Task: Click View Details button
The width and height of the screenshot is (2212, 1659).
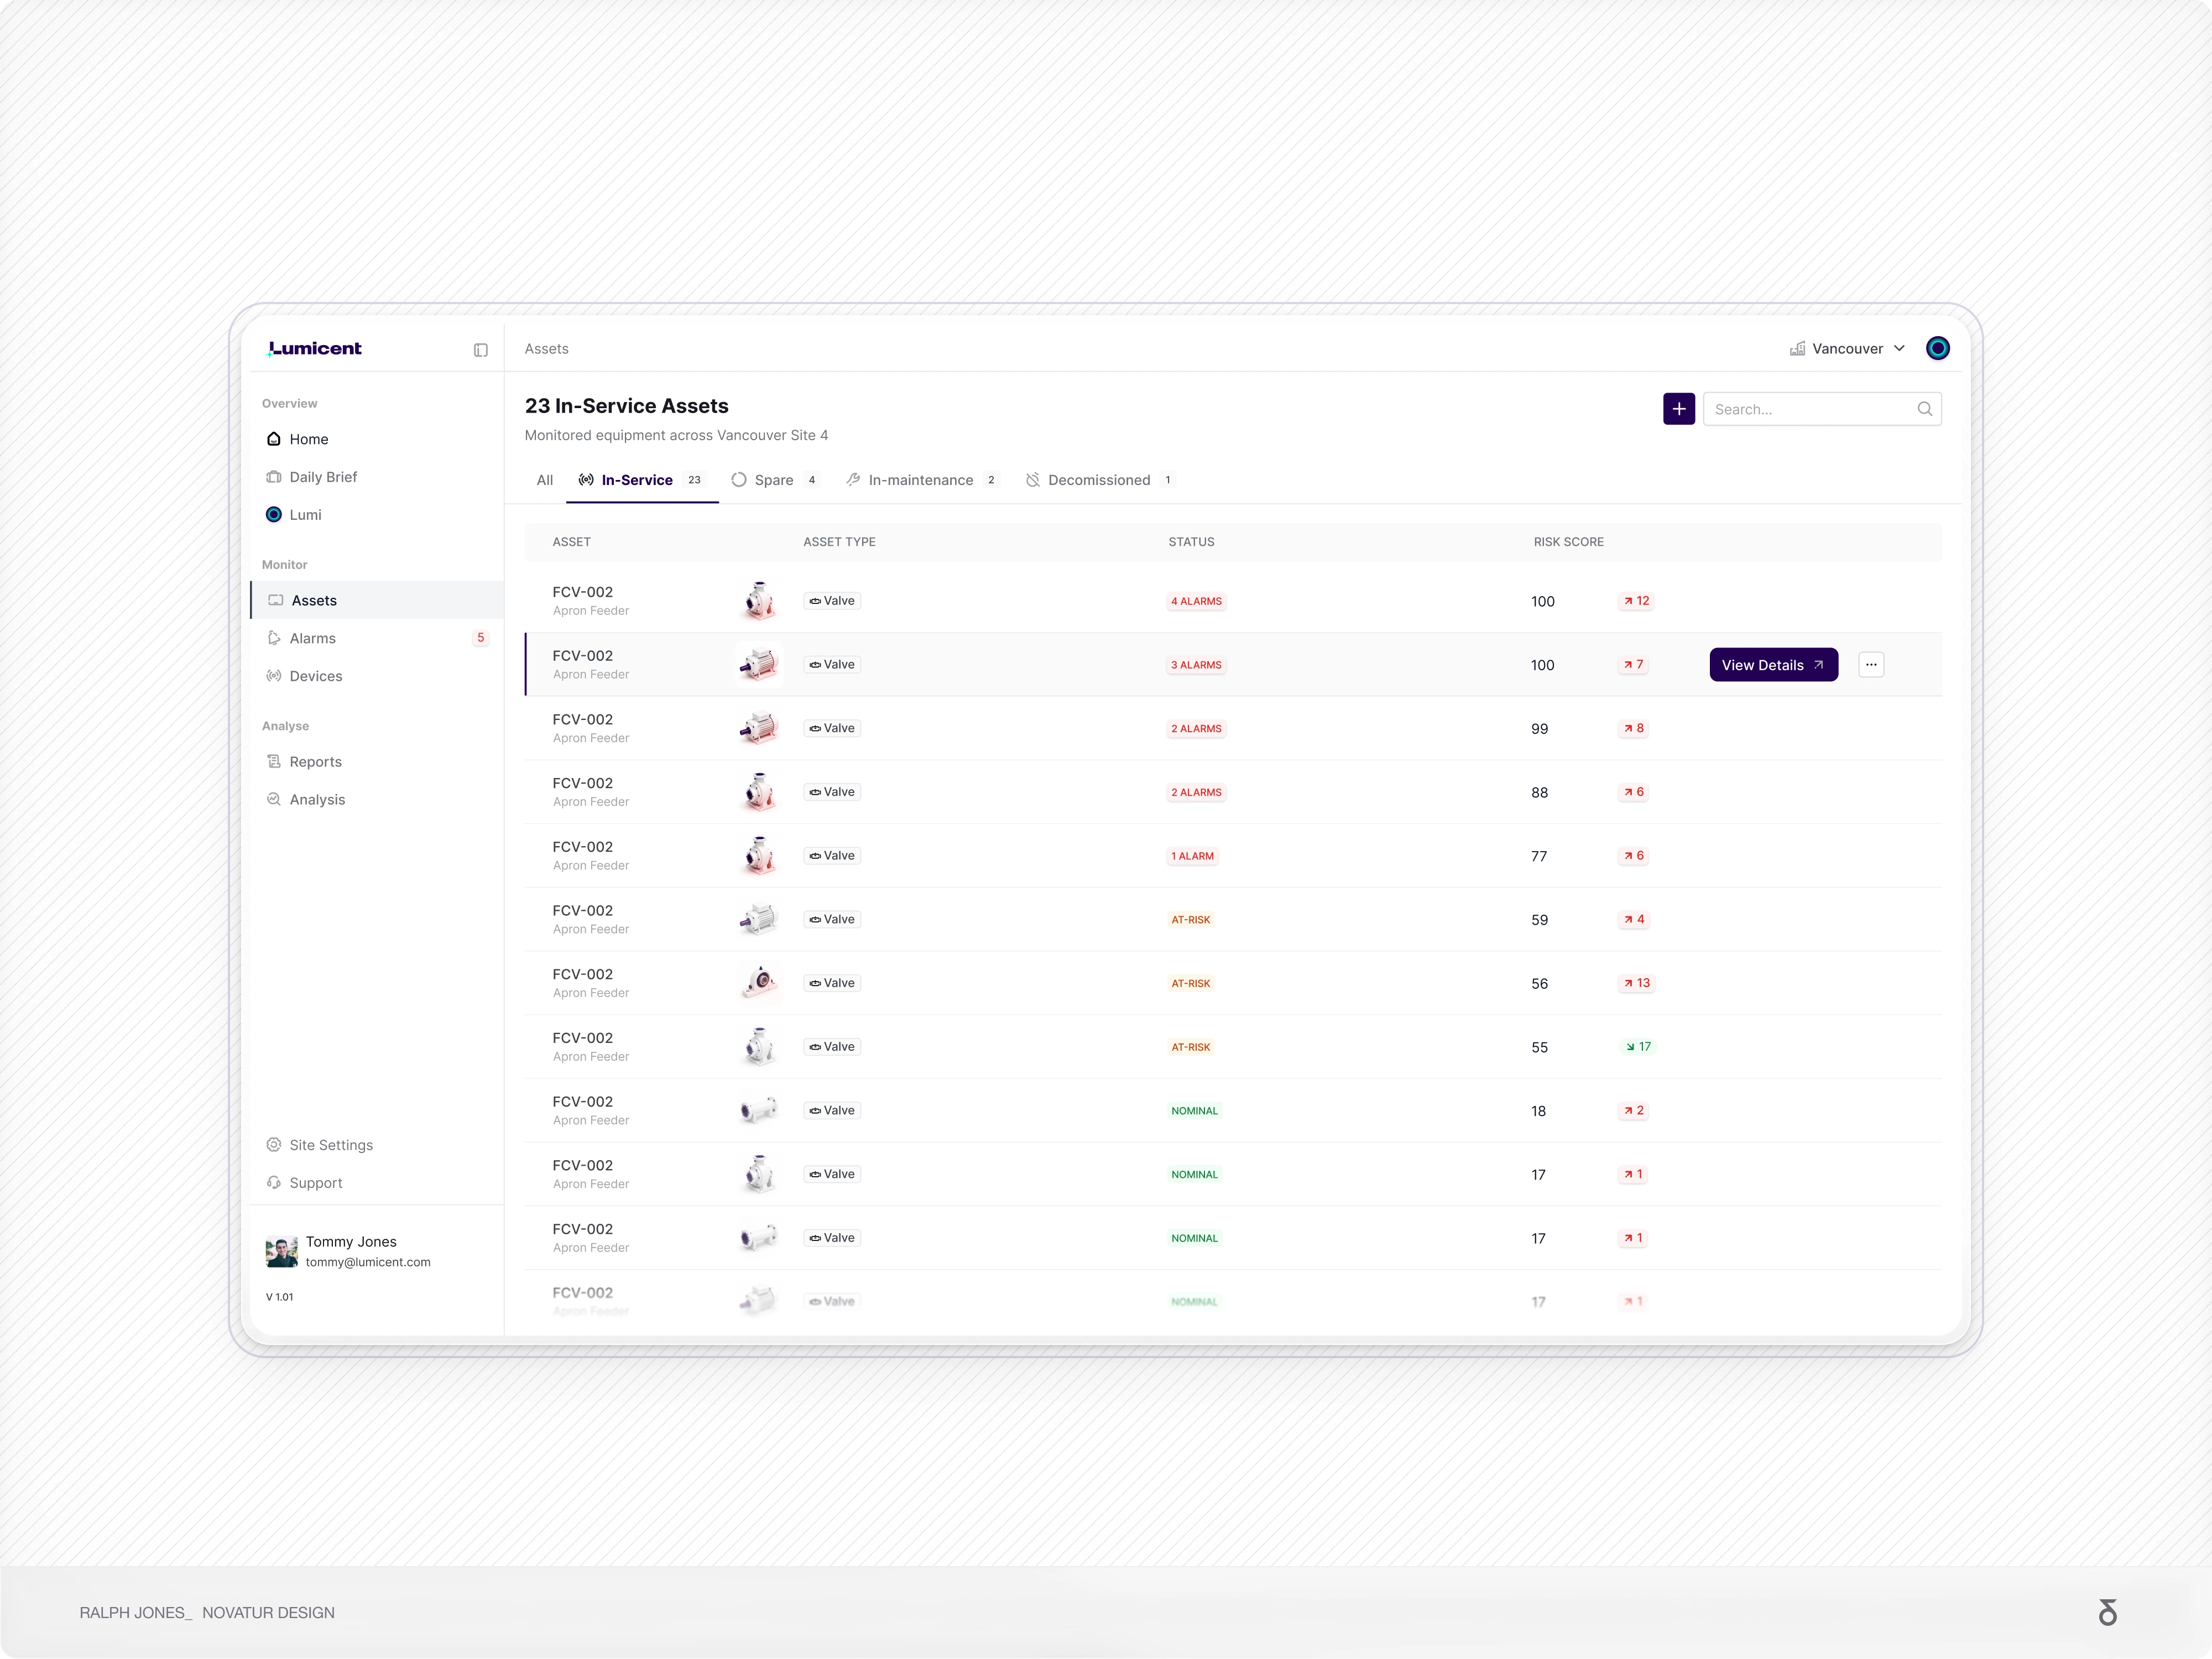Action: point(1773,665)
